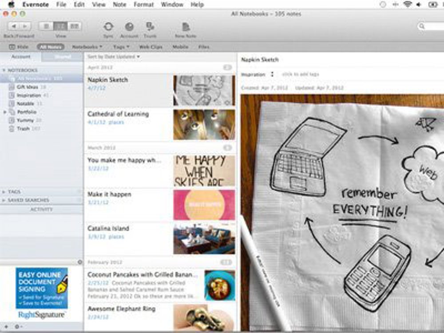Image resolution: width=444 pixels, height=333 pixels.
Task: Open the Tags dropdown filter
Action: [x=121, y=47]
